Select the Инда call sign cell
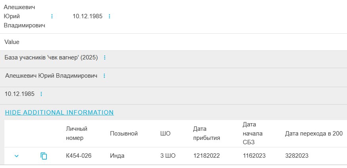Screen dimensions: 347x168 coord(117,156)
